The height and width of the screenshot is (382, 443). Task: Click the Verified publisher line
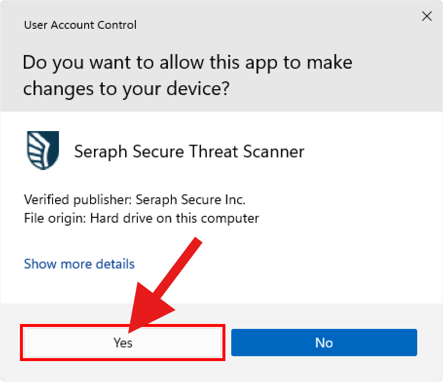click(135, 200)
